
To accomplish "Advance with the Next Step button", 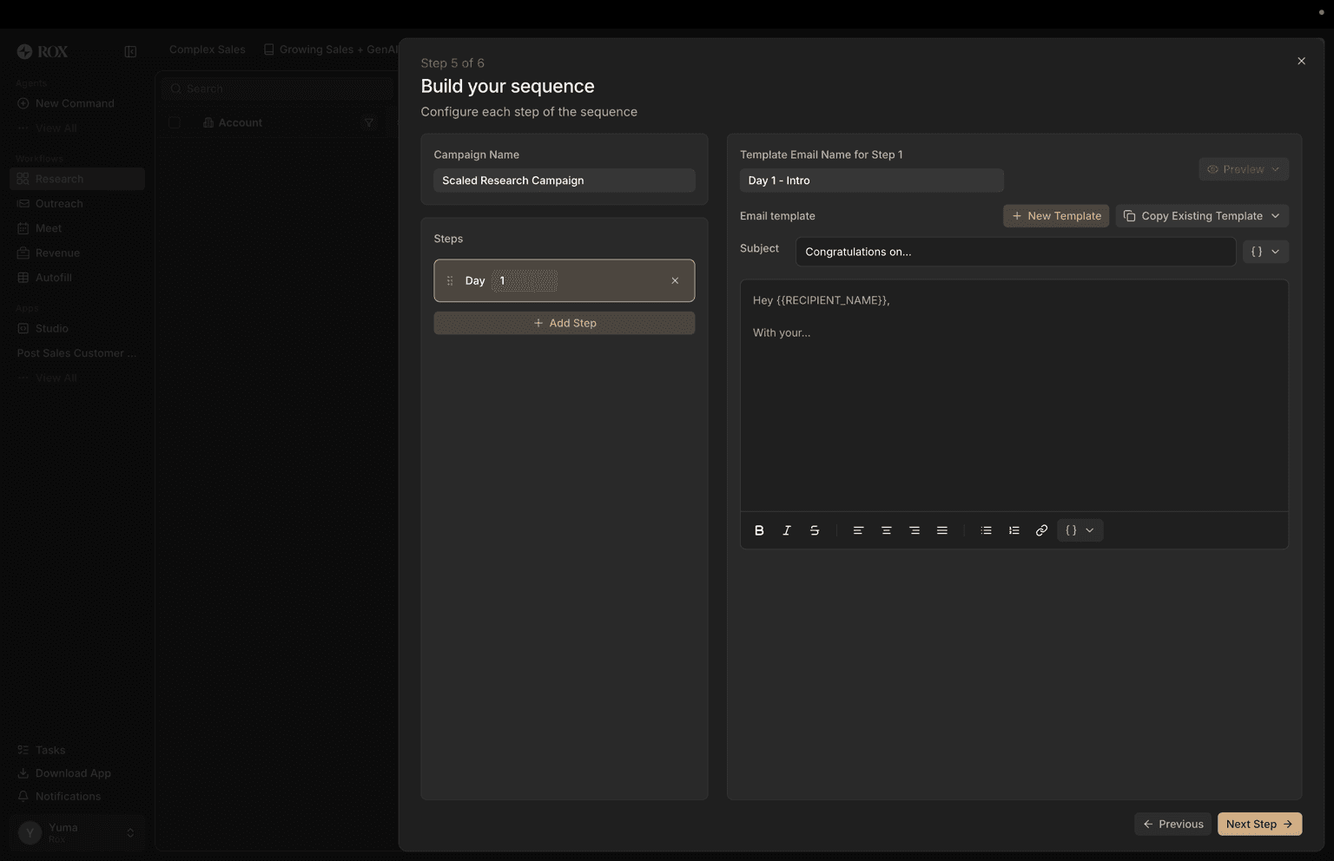I will coord(1258,824).
